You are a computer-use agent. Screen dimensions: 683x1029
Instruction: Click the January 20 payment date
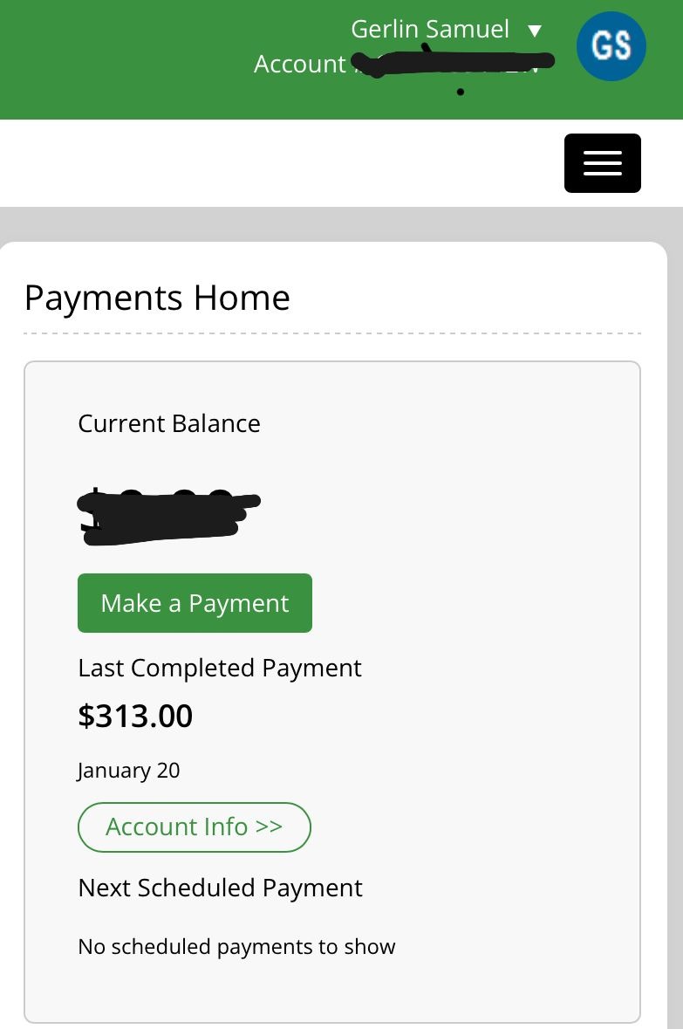128,771
